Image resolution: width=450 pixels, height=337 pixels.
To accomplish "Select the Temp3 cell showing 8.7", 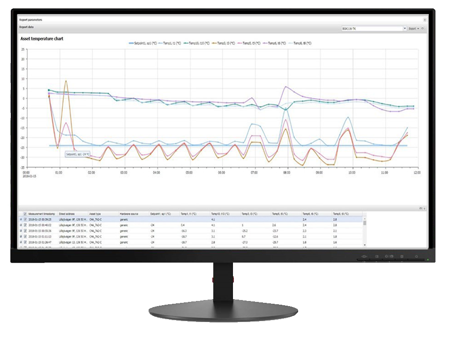I will (243, 237).
